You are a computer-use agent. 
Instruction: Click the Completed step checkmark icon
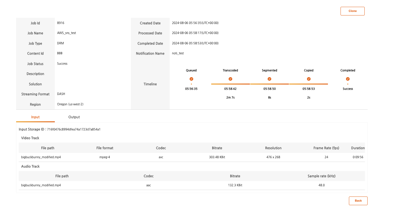[348, 79]
